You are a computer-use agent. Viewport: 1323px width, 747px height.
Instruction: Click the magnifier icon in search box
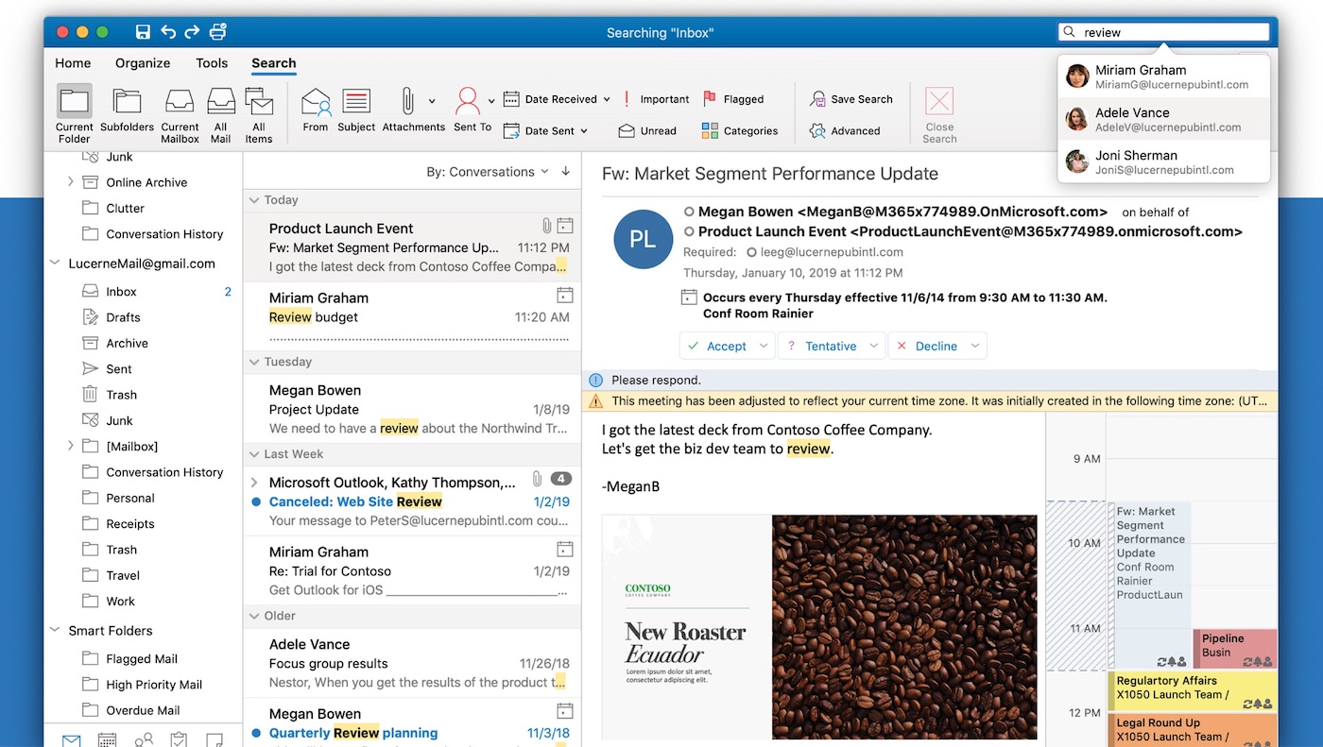(x=1070, y=32)
